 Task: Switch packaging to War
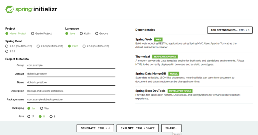coord(45,108)
